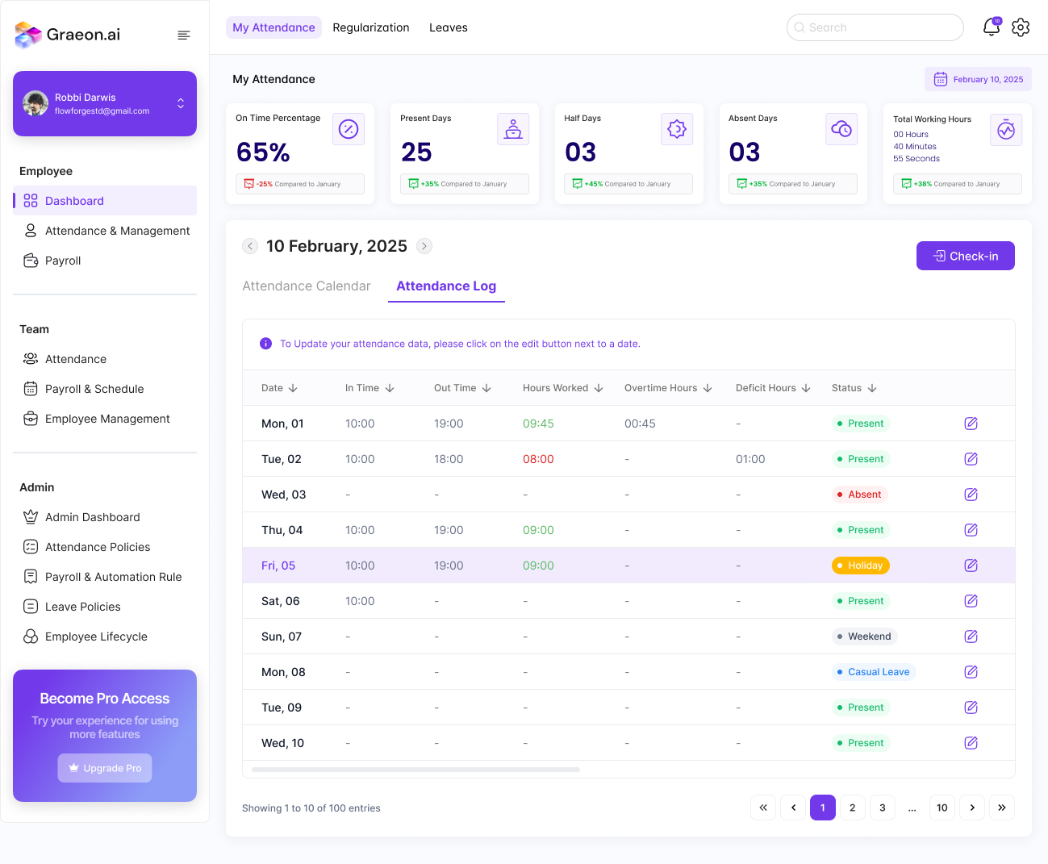Image resolution: width=1048 pixels, height=864 pixels.
Task: Click the Present Days person icon
Action: tap(513, 129)
